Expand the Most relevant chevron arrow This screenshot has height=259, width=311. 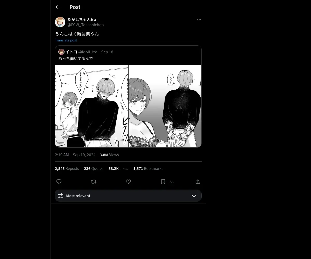pos(194,196)
